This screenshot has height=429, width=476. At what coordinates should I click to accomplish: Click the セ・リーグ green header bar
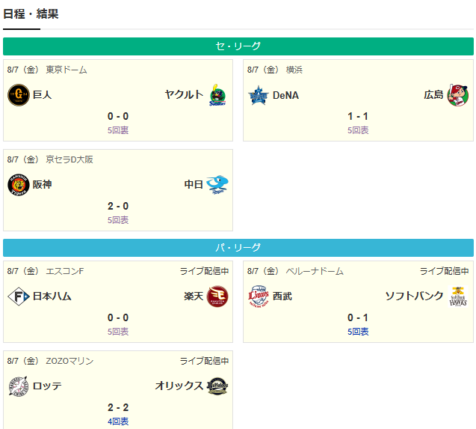[x=238, y=46]
